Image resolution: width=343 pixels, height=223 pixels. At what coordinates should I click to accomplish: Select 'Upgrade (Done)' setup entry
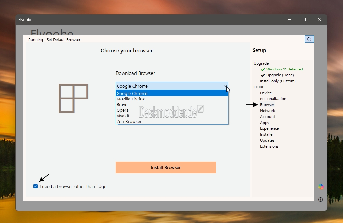tap(280, 75)
